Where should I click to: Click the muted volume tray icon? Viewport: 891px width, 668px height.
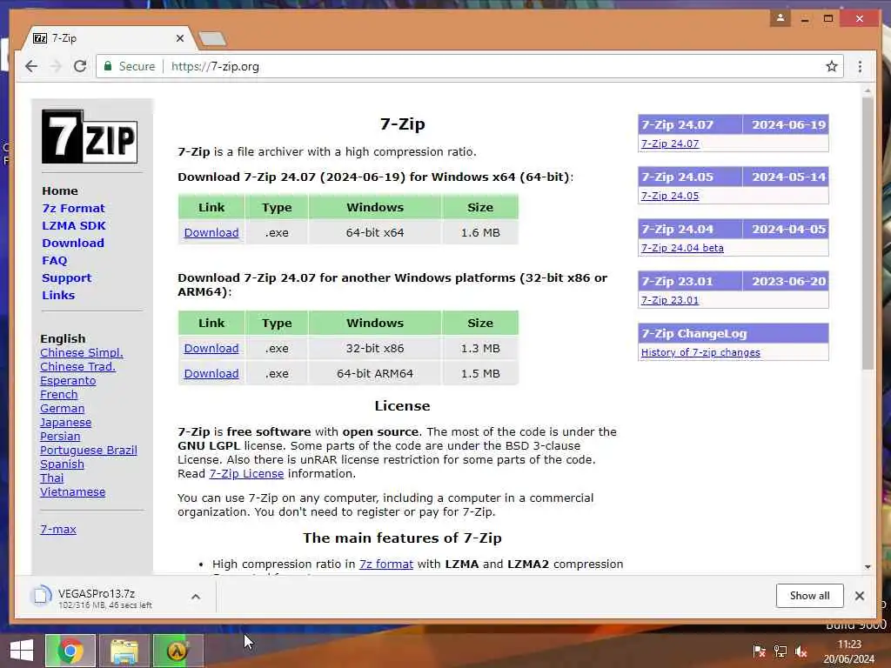(801, 651)
